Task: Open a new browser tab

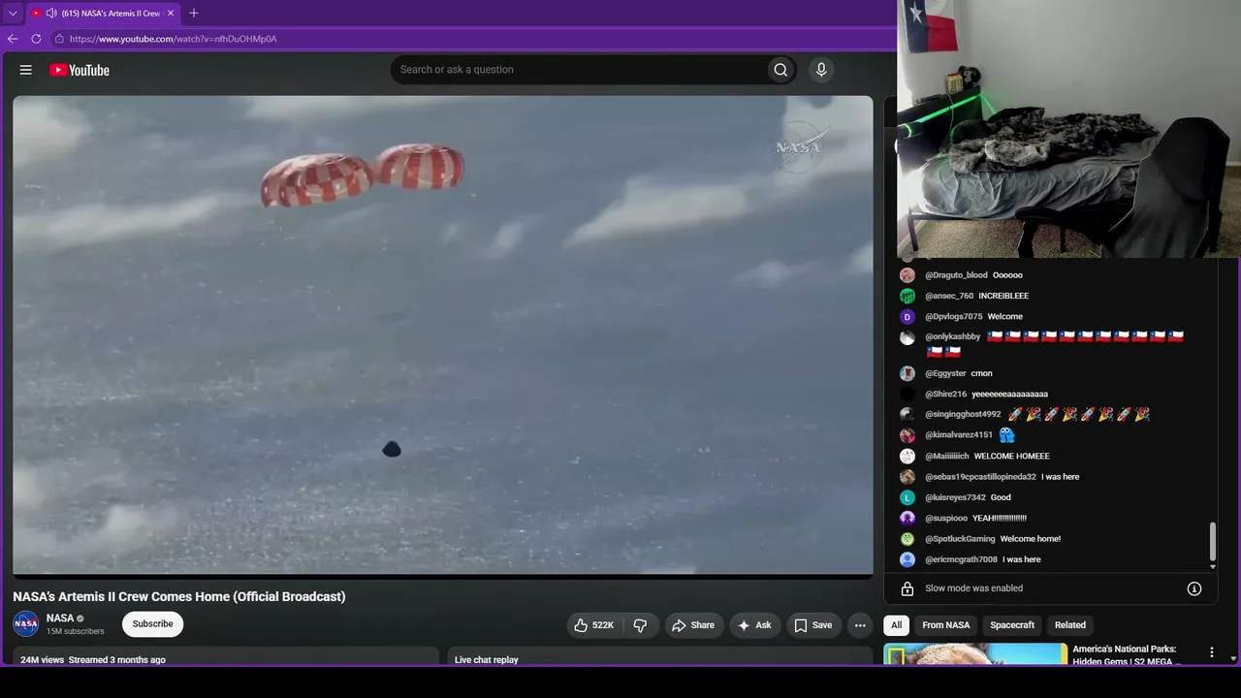Action: point(194,14)
